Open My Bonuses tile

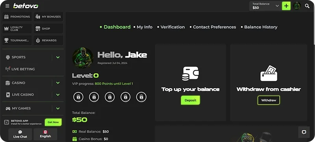coord(48,16)
